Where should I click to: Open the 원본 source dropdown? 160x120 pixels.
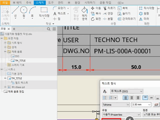click(x=151, y=114)
